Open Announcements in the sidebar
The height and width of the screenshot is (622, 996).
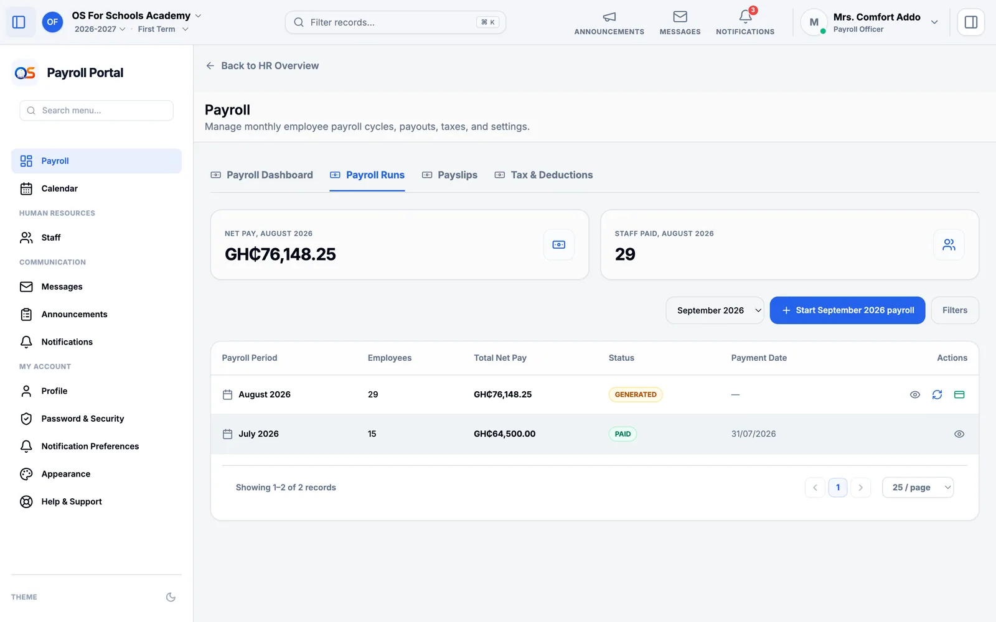96,314
